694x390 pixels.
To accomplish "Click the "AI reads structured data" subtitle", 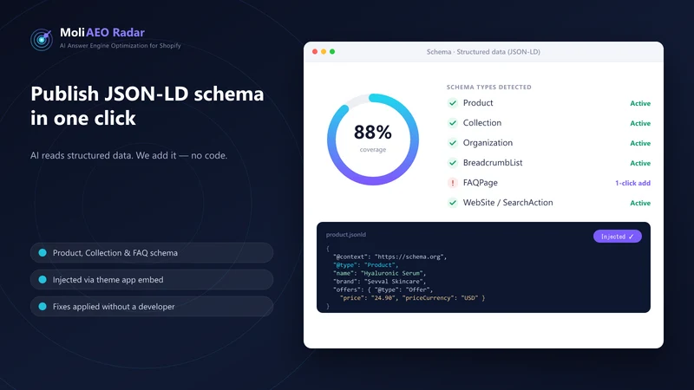I will coord(128,156).
